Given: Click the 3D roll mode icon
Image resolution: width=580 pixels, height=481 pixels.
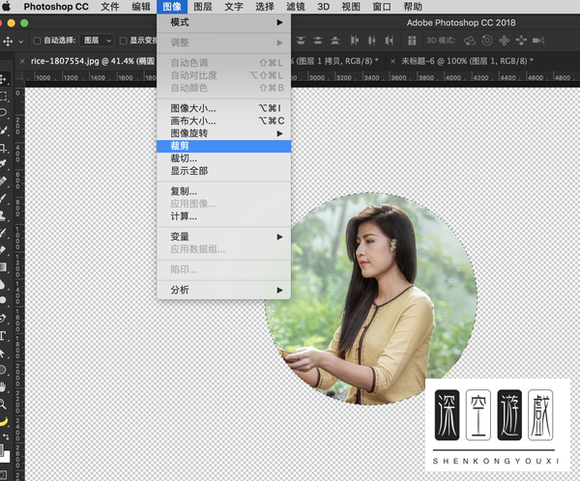Looking at the screenshot, I should 487,41.
